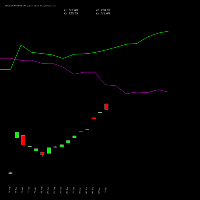Click the "17 Aug" date axis label
This screenshot has width=200, height=200.
29,190
